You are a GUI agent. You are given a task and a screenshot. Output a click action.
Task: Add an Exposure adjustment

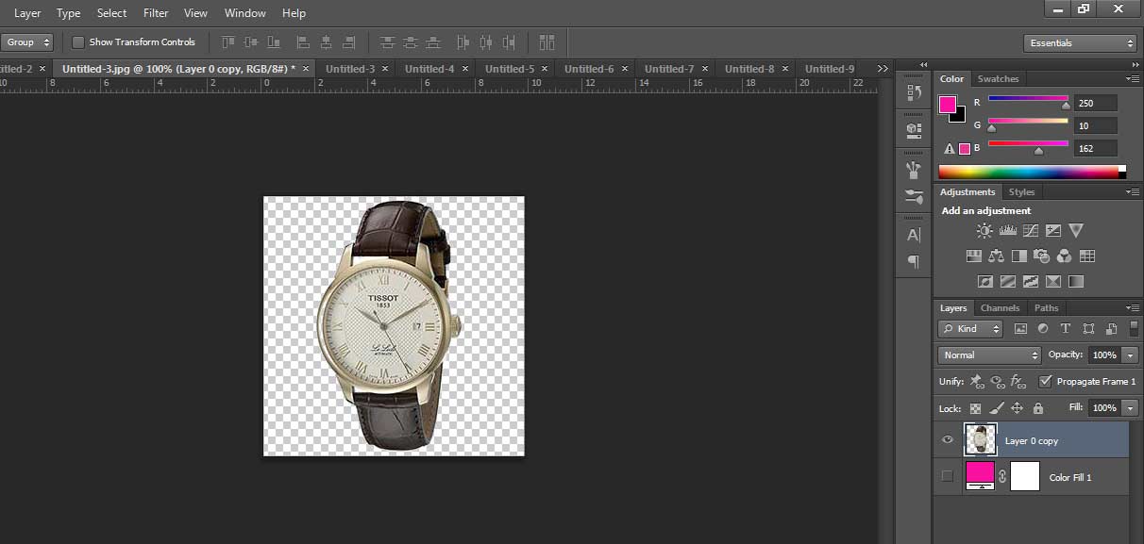coord(1052,230)
